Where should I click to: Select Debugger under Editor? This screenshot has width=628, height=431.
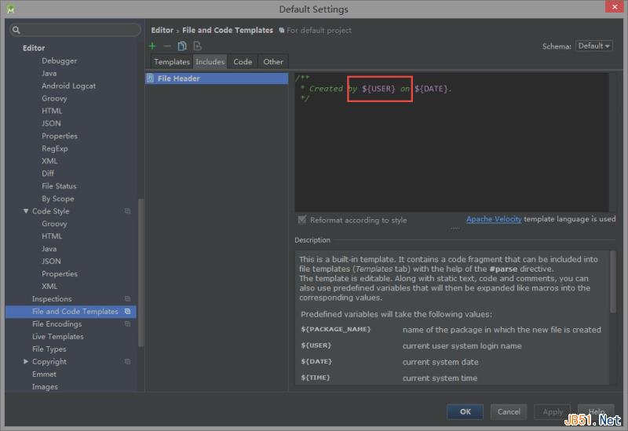(60, 61)
